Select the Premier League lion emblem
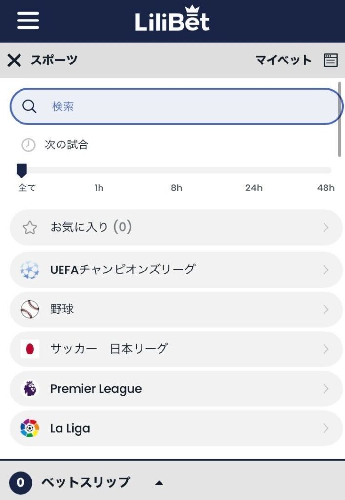The image size is (345, 500). click(x=31, y=389)
